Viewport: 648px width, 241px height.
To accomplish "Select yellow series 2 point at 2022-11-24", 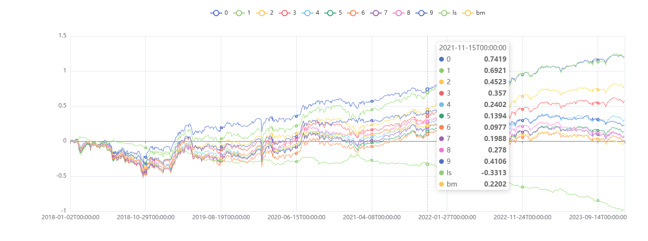I will (x=522, y=96).
